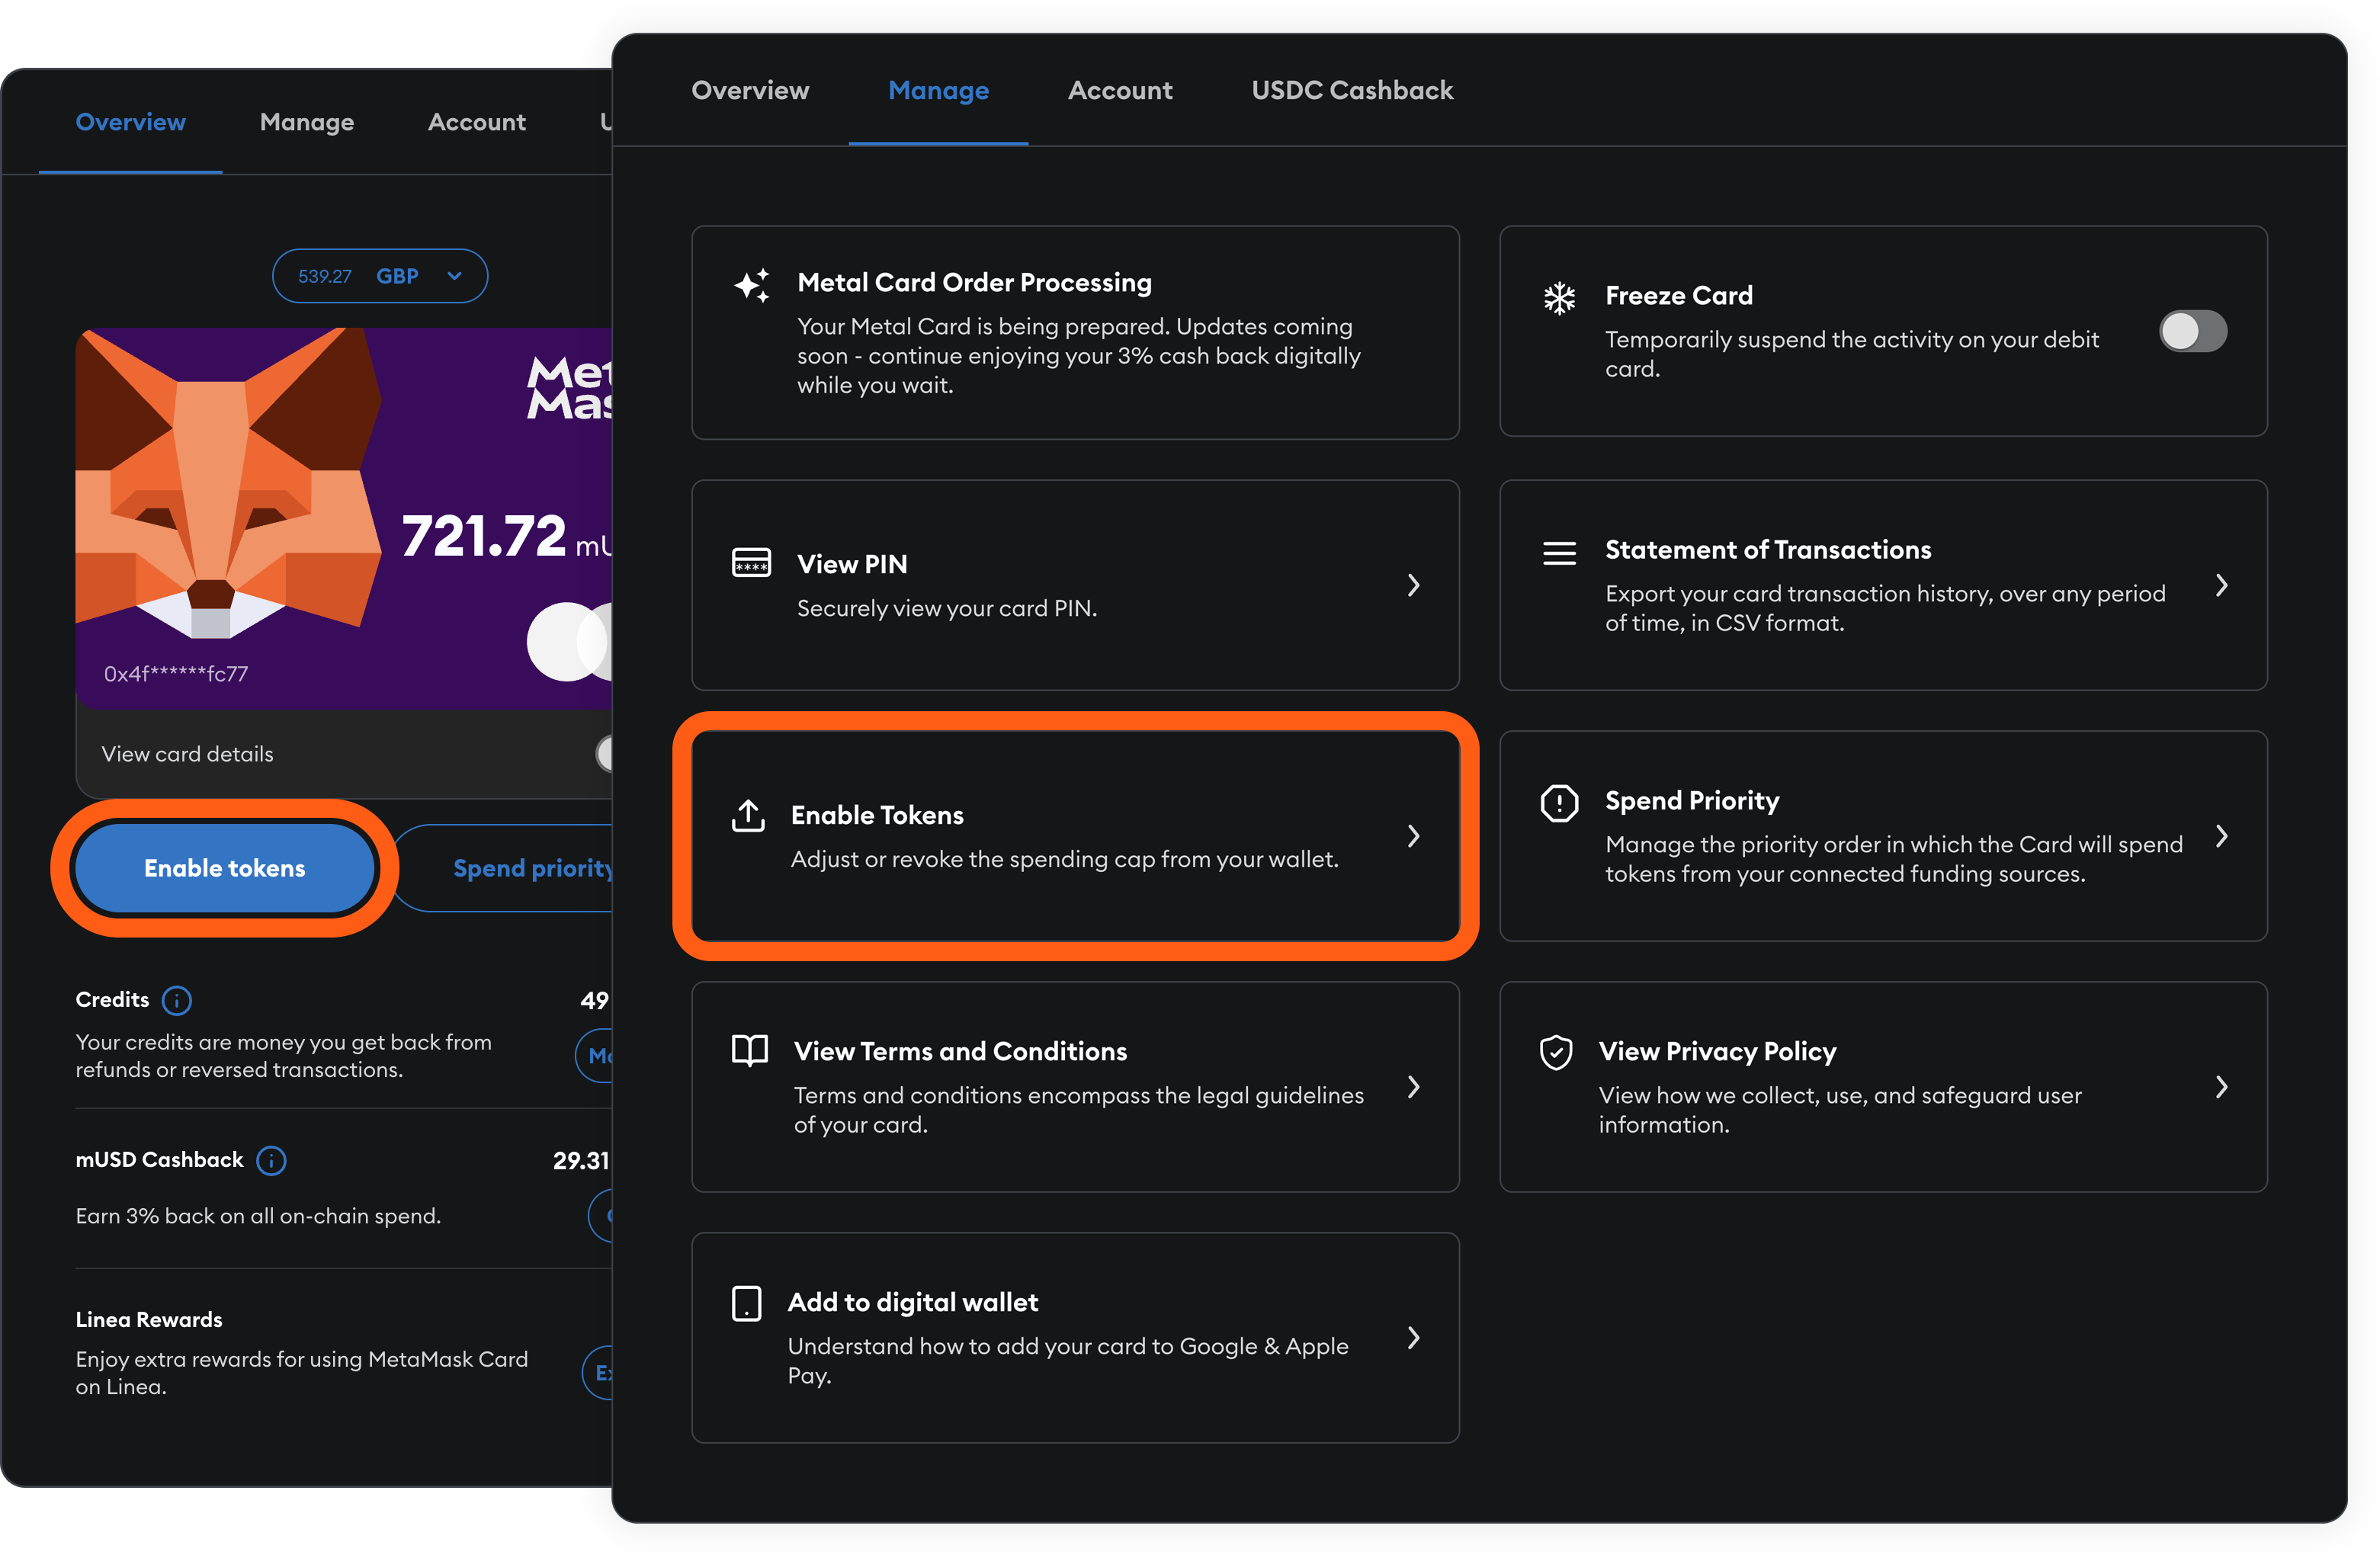
Task: Click the Linea Rewards heading
Action: (x=149, y=1320)
